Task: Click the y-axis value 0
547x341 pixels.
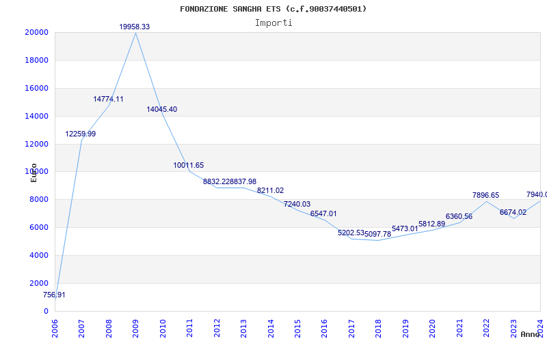Action: [x=46, y=312]
